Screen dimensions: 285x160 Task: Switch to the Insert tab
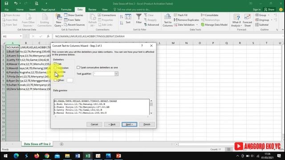tap(33, 10)
